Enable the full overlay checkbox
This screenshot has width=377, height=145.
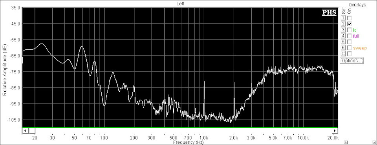[350, 36]
